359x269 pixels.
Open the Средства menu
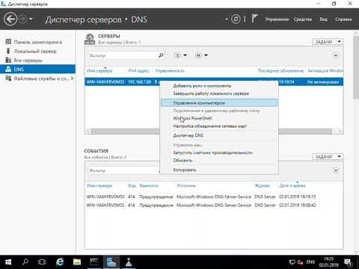[x=303, y=19]
